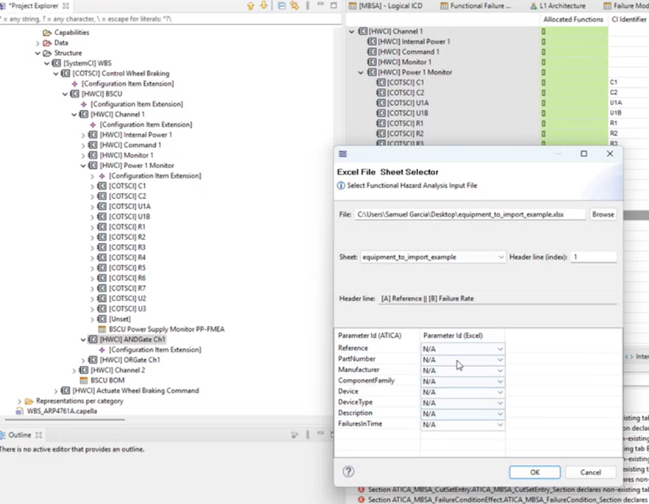Open the Sheet dropdown equipment_to_import_example

[433, 257]
